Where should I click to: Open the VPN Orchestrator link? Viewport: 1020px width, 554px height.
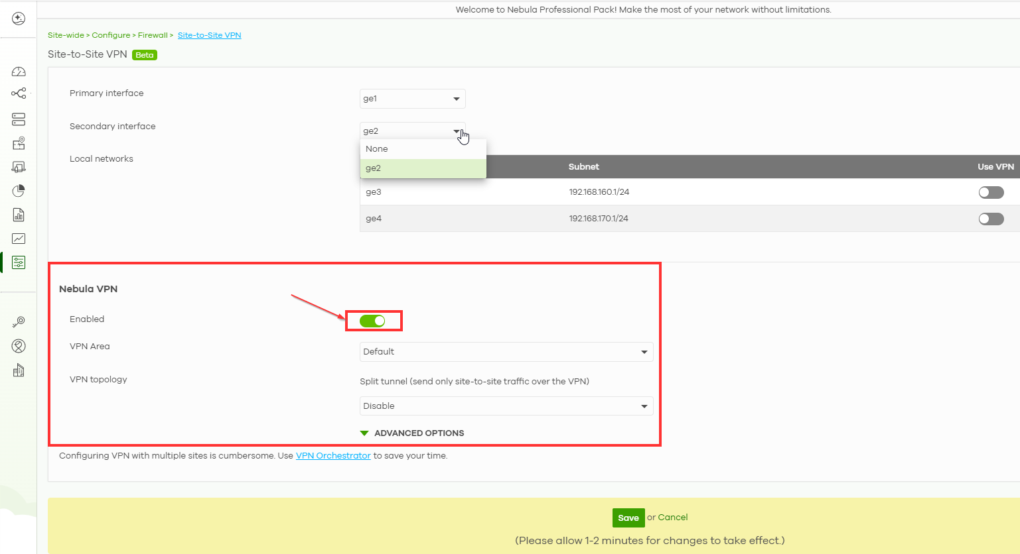(x=333, y=456)
